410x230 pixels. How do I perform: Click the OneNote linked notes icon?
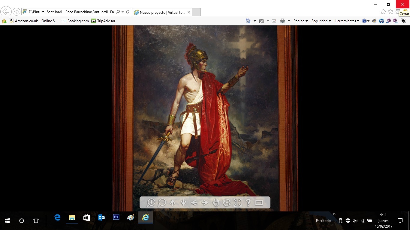396,21
